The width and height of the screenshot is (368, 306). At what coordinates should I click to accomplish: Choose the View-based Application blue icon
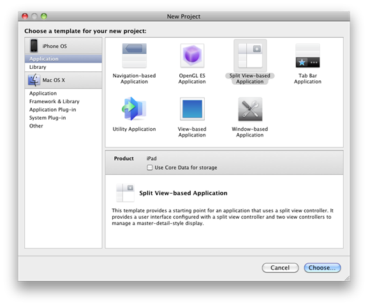pos(192,109)
